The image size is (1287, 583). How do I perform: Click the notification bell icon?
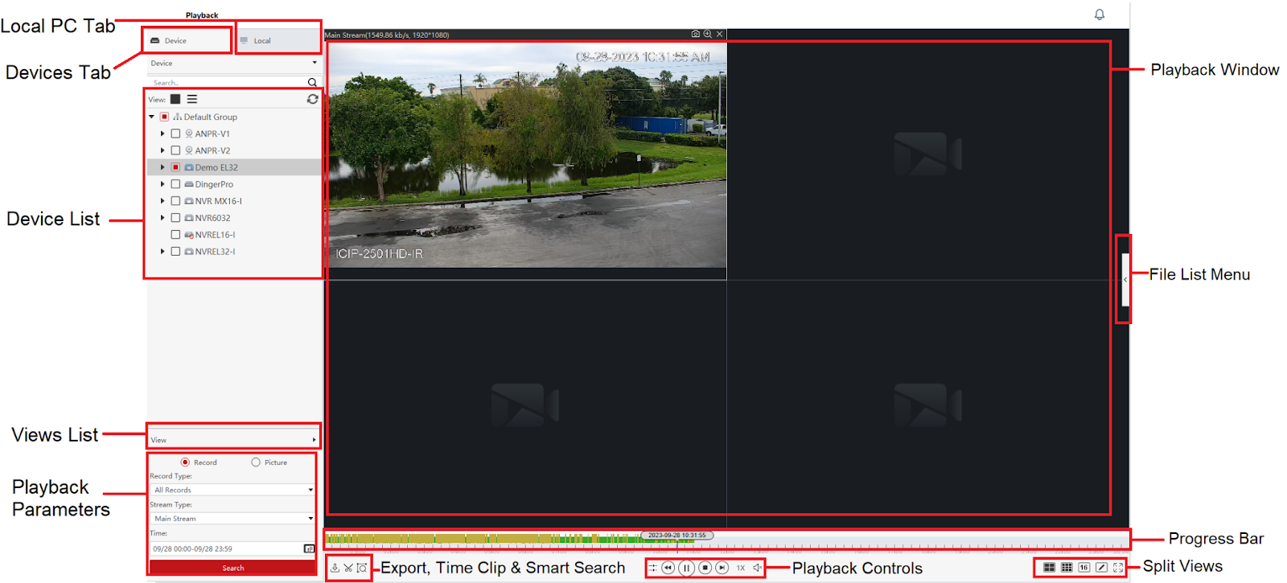[x=1100, y=14]
